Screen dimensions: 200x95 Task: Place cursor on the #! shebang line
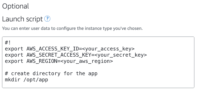8,43
